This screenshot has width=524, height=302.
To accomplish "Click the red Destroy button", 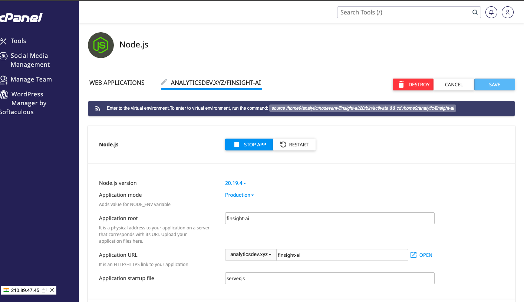I will pyautogui.click(x=413, y=84).
